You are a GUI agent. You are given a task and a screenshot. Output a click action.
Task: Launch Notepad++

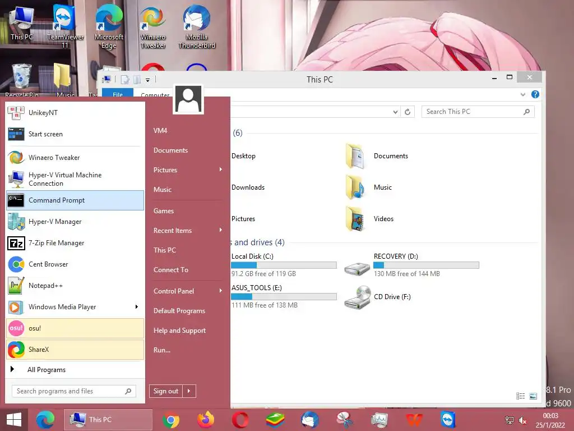tap(75, 286)
